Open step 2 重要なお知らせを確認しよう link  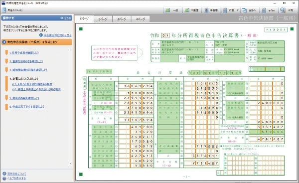[26, 61]
